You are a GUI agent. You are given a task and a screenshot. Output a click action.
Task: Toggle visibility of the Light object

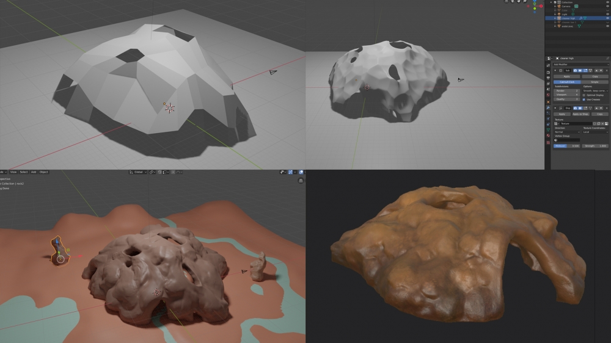pyautogui.click(x=607, y=14)
